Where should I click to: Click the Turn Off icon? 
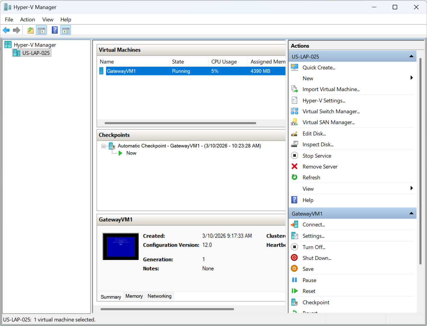(x=295, y=247)
